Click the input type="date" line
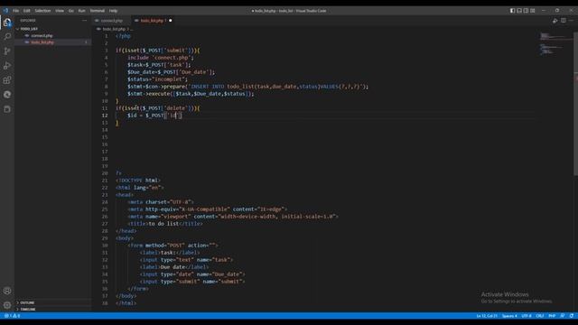 click(192, 274)
